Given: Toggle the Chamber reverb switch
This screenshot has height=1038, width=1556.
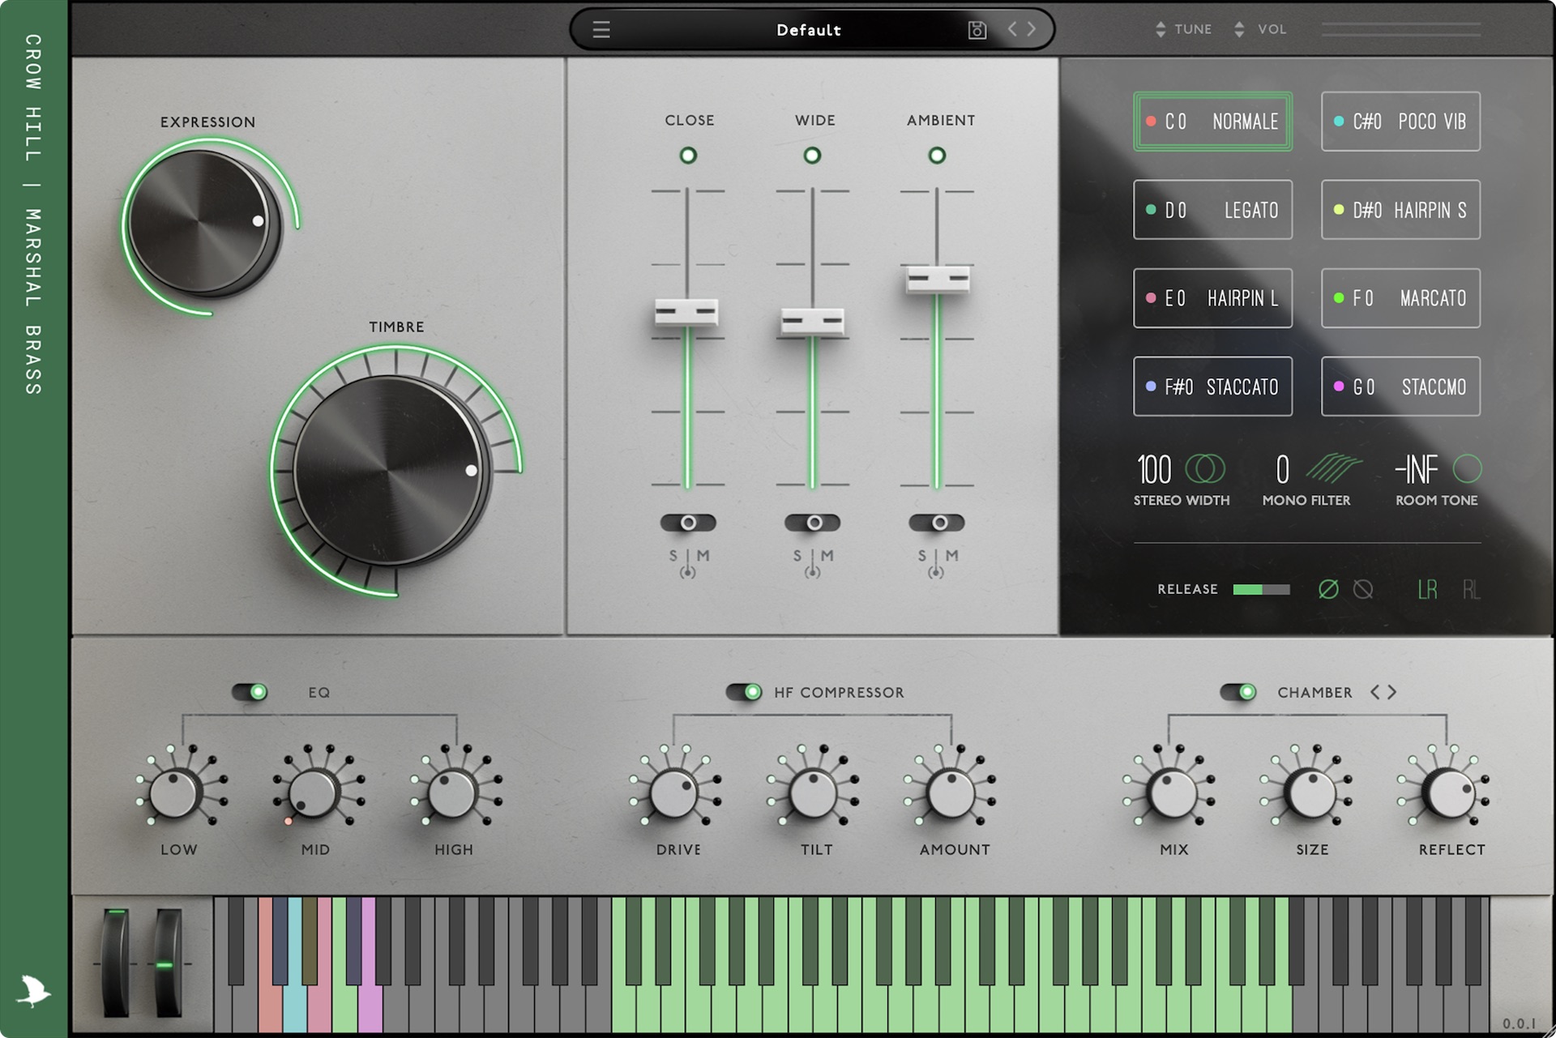Looking at the screenshot, I should 1238,692.
